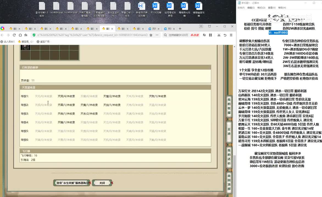Click the 我的还价 side button

229,157
